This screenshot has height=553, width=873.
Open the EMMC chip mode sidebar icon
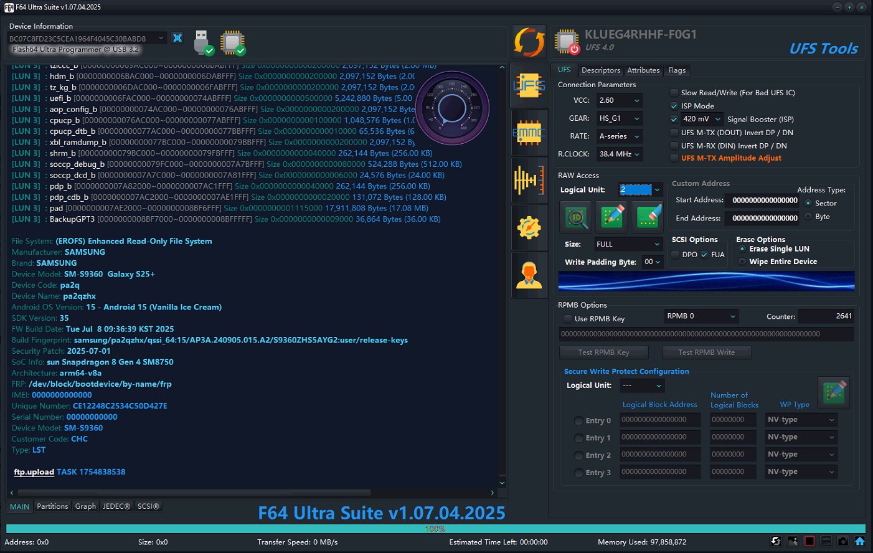click(x=529, y=133)
